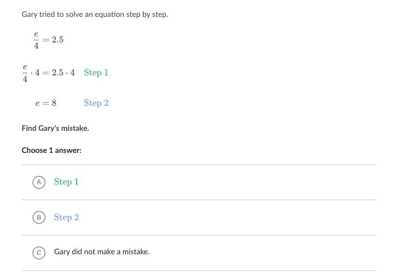Click blue Step 2 label beside e = 8
This screenshot has height=272, width=401.
96,103
